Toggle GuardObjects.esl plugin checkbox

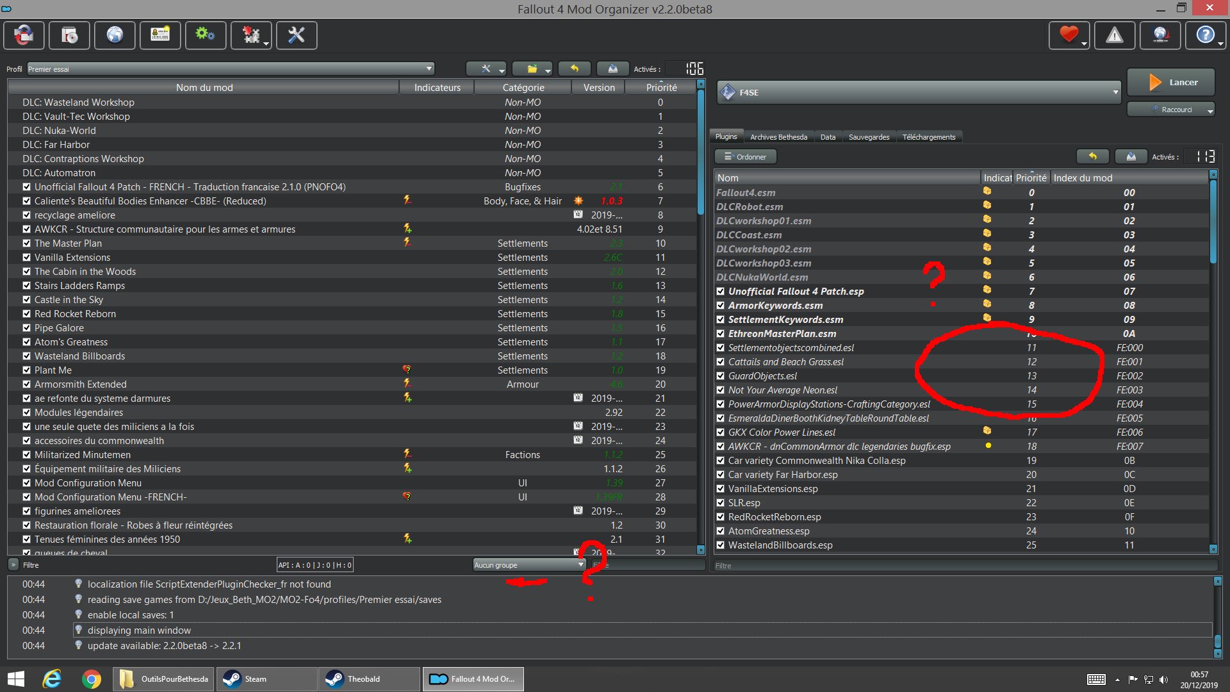tap(720, 376)
